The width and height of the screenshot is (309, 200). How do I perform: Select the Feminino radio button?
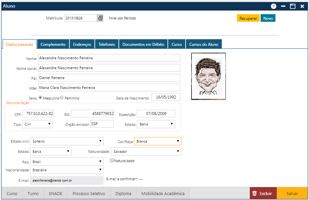(x=62, y=98)
